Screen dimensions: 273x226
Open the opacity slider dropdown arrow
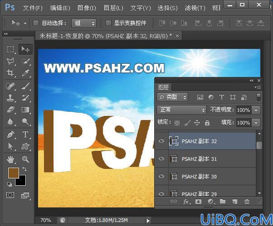click(x=256, y=110)
